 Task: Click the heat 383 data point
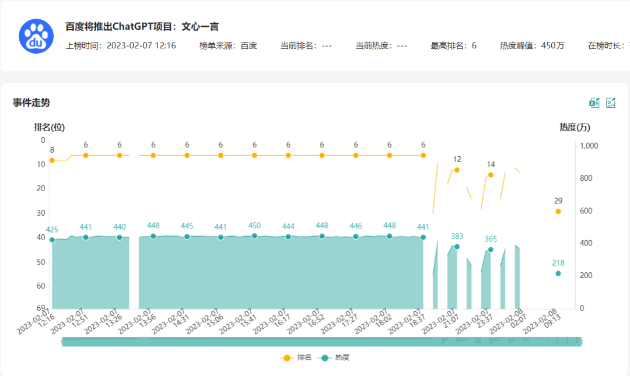pos(457,247)
